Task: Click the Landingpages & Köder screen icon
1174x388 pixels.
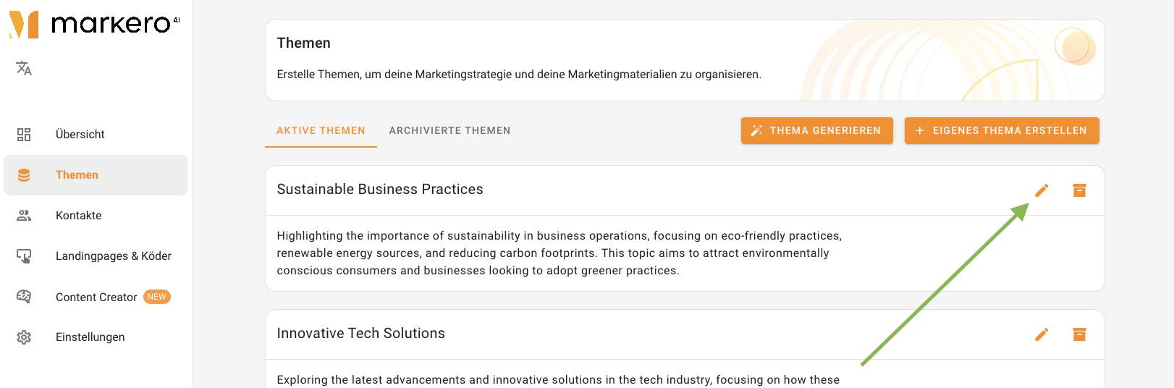Action: [x=24, y=256]
